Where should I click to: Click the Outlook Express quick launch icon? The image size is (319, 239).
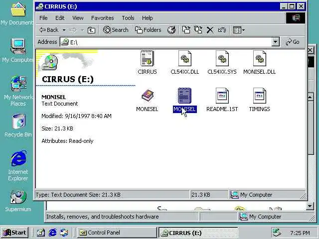click(x=64, y=233)
